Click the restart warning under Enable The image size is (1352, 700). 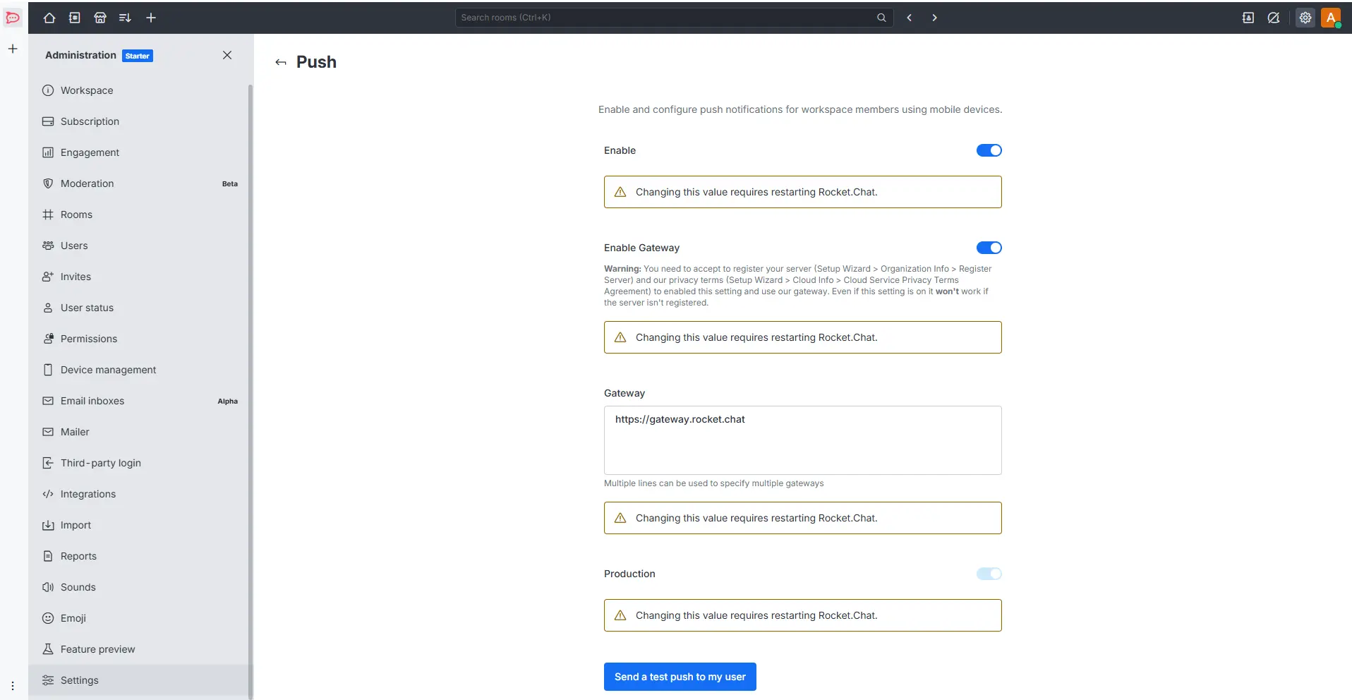[x=802, y=192]
